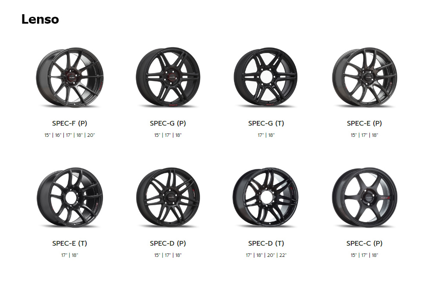Click the SPEC-C (P) product title
431x287 pixels.
pos(365,244)
